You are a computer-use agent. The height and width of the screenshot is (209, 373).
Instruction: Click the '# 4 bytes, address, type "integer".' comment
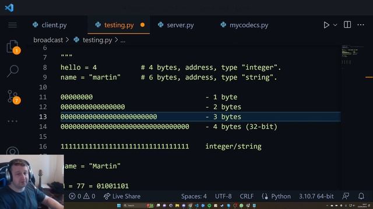coord(211,67)
